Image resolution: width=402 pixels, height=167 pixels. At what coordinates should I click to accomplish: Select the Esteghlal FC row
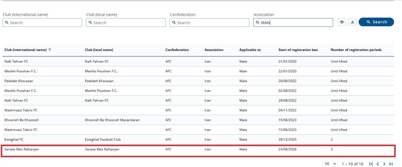[198, 139]
